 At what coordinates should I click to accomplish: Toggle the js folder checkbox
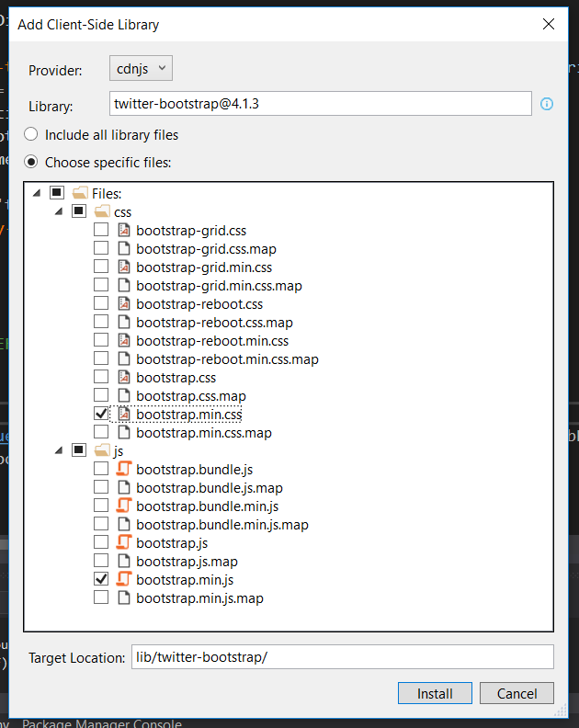(x=79, y=449)
